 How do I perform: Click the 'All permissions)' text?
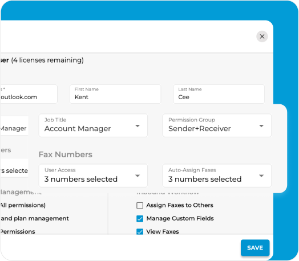[23, 205]
